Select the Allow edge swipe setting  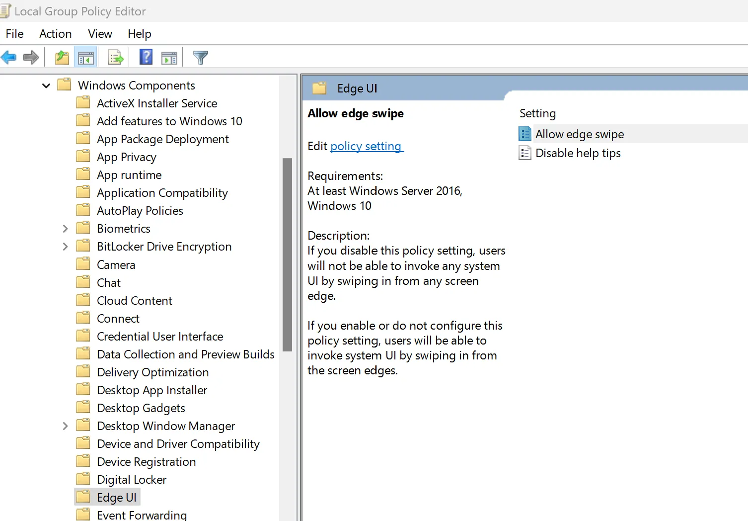[x=580, y=134]
